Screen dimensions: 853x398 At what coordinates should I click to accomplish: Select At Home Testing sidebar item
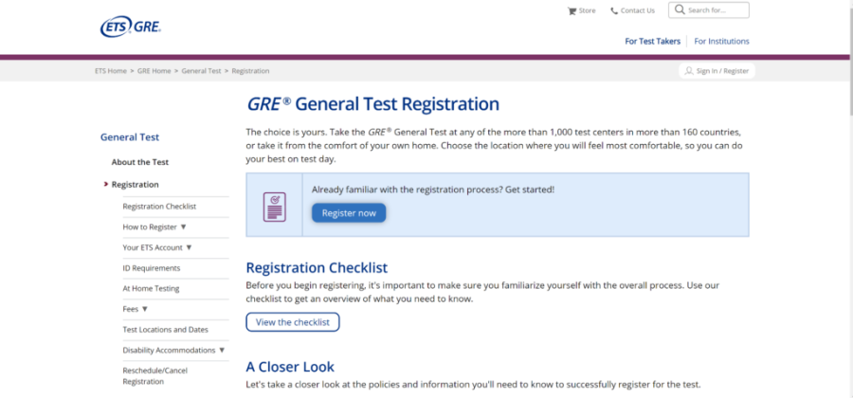pos(151,289)
